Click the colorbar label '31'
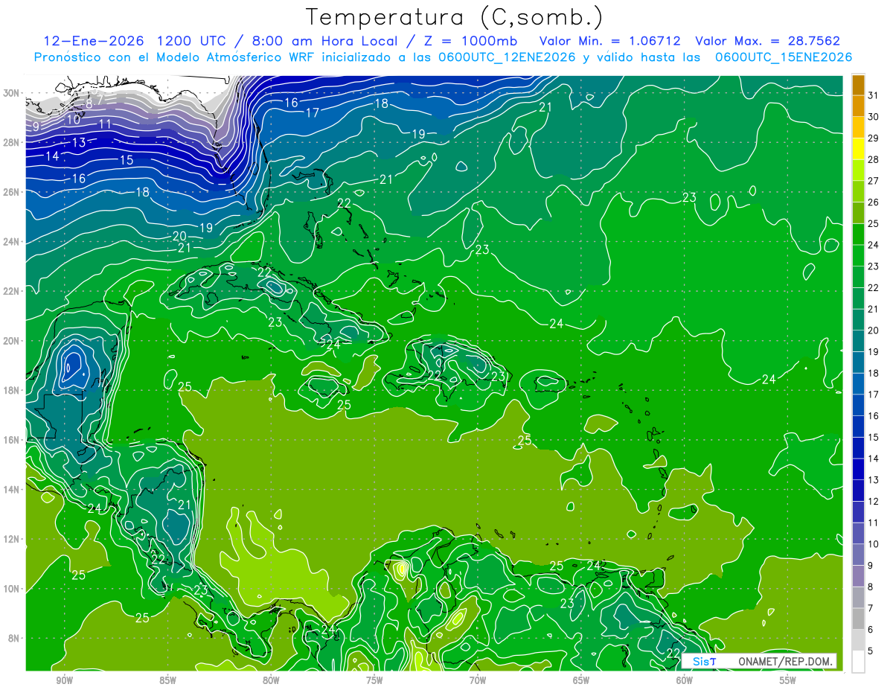Image resolution: width=893 pixels, height=690 pixels. tap(874, 95)
